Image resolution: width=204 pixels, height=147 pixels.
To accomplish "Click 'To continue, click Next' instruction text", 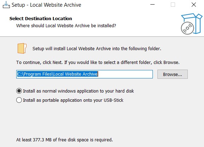I will coord(98,62).
